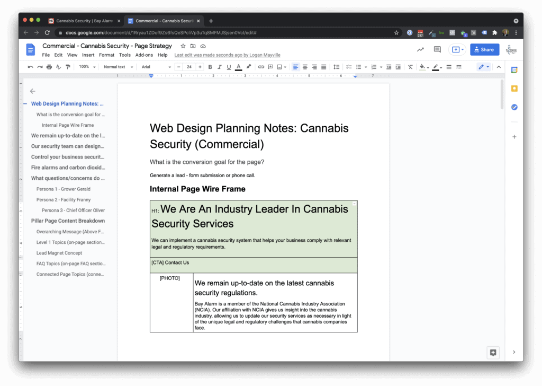
Task: Open Google Tasks side panel
Action: coord(514,107)
